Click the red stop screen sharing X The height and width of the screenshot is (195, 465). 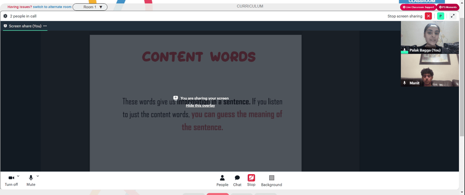(x=428, y=16)
